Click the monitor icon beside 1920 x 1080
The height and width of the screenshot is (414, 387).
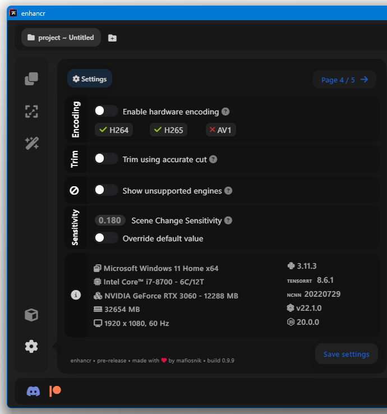[x=98, y=323]
